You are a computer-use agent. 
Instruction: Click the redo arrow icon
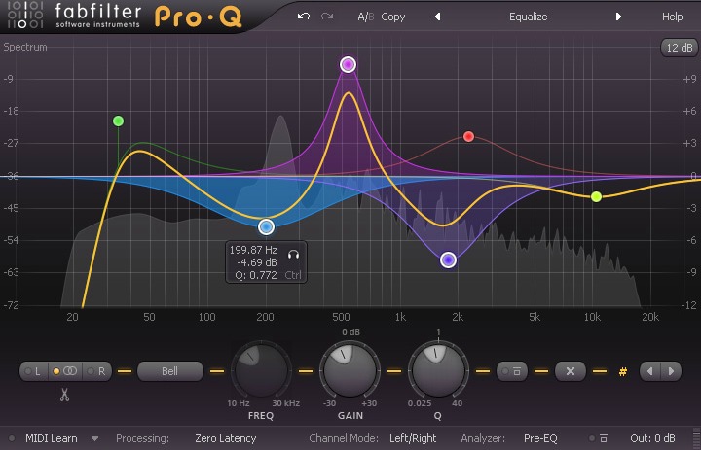[326, 17]
